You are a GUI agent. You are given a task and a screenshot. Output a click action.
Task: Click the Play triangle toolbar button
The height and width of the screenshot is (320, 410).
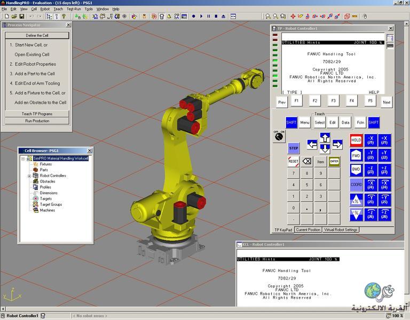point(201,16)
